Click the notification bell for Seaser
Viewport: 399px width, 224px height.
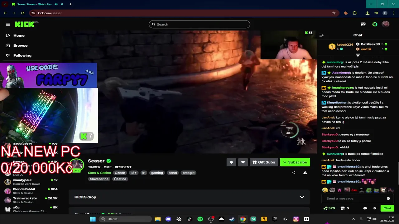tap(231, 162)
